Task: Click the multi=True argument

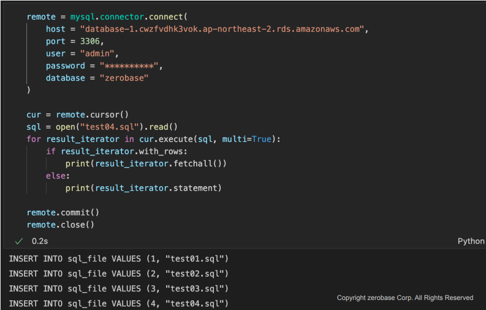Action: tap(247, 139)
